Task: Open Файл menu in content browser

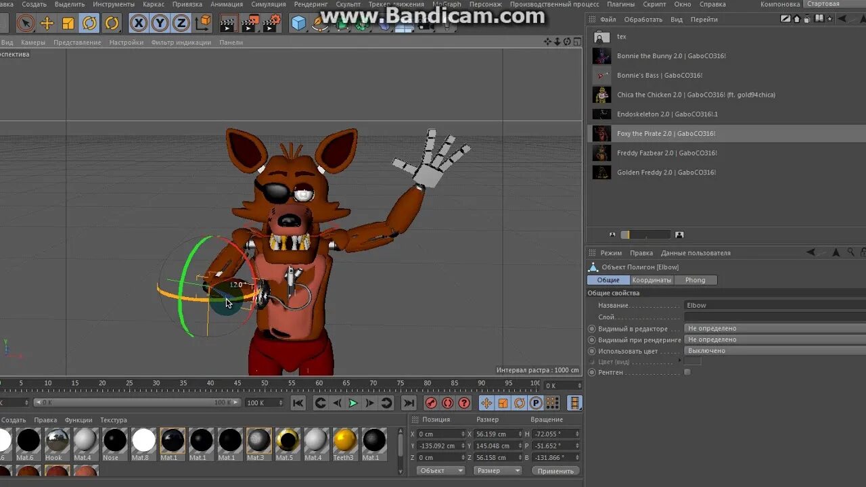Action: 608,20
